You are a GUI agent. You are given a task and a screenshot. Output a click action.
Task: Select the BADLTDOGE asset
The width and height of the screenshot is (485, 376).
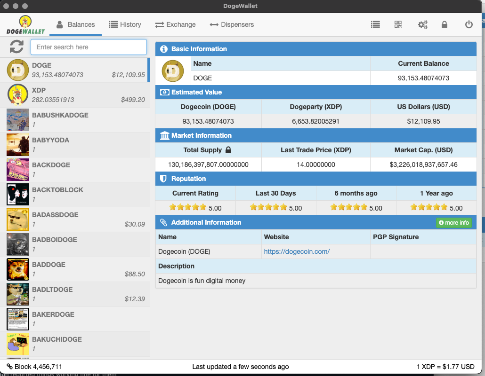tap(75, 294)
